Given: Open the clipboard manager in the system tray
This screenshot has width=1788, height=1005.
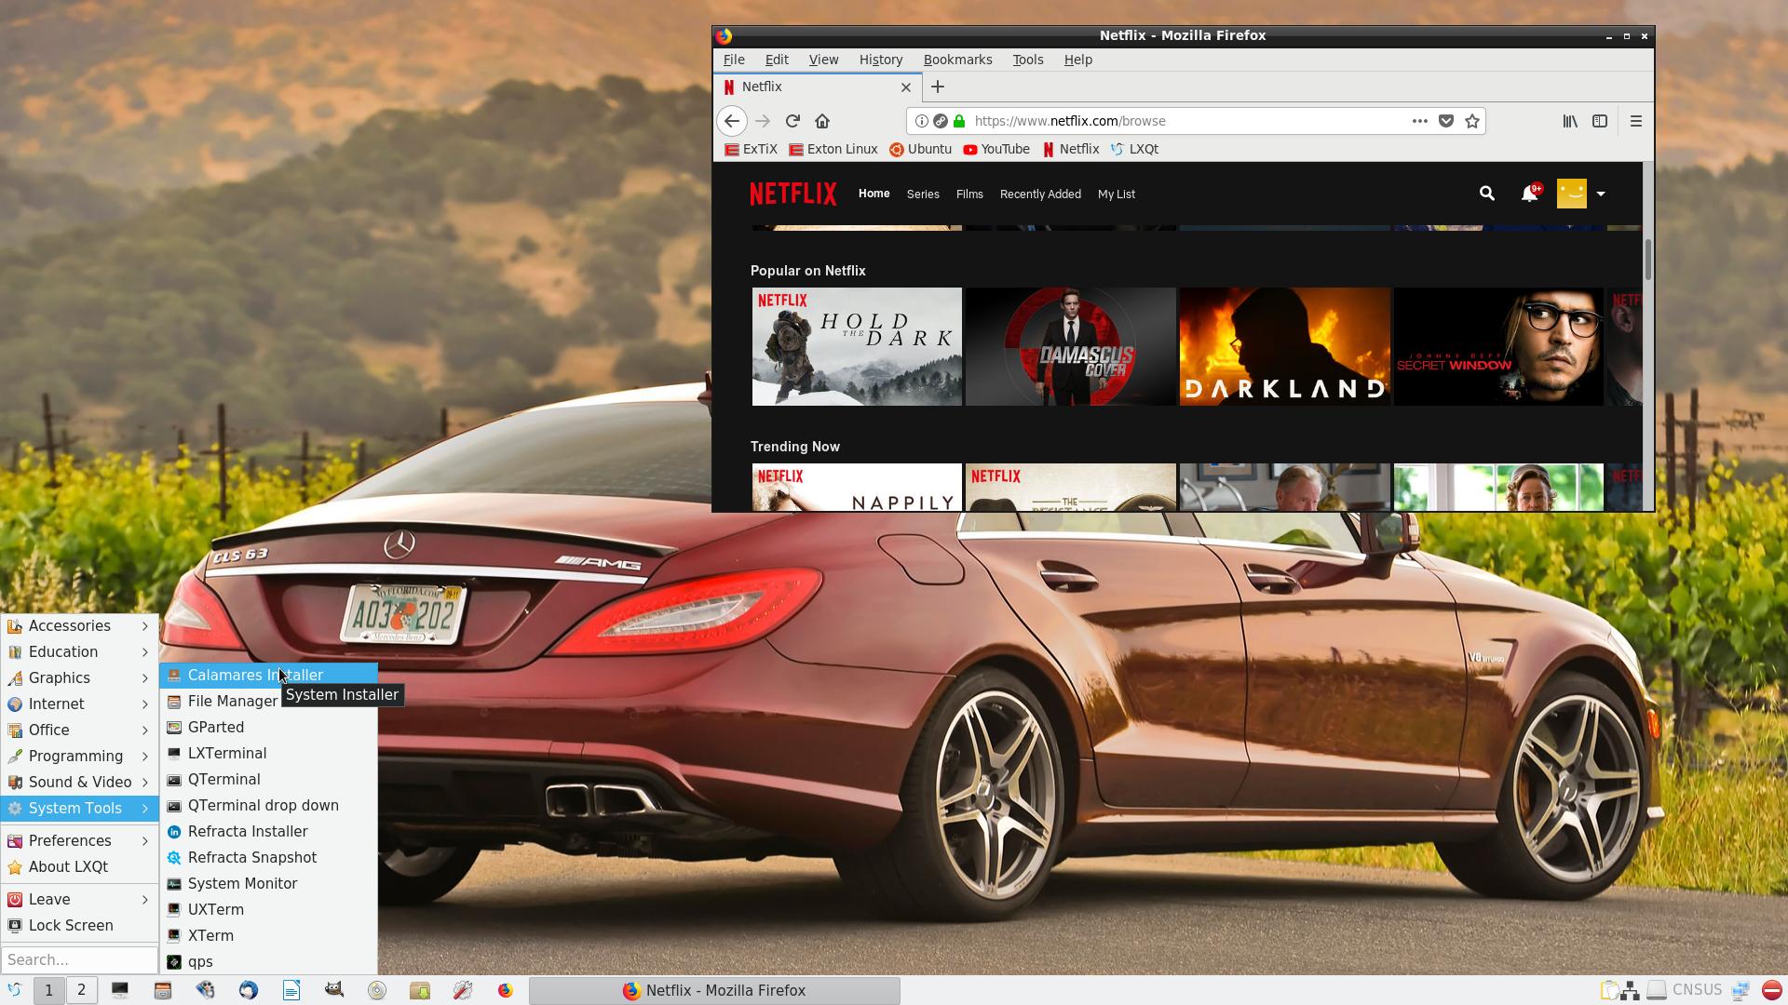Looking at the screenshot, I should tap(1608, 990).
